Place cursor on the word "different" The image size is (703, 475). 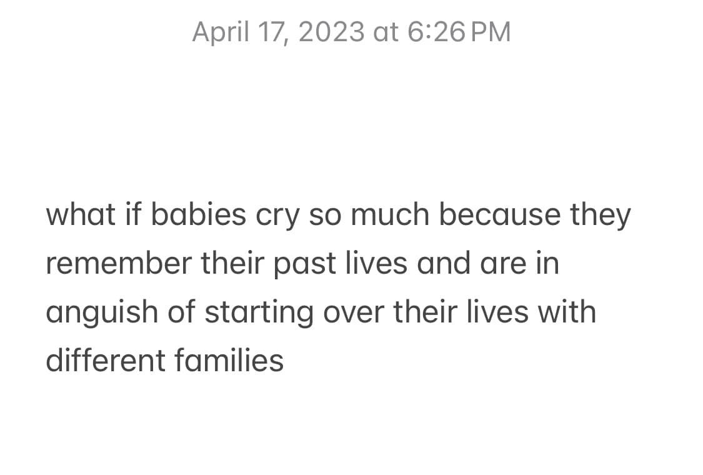point(106,361)
